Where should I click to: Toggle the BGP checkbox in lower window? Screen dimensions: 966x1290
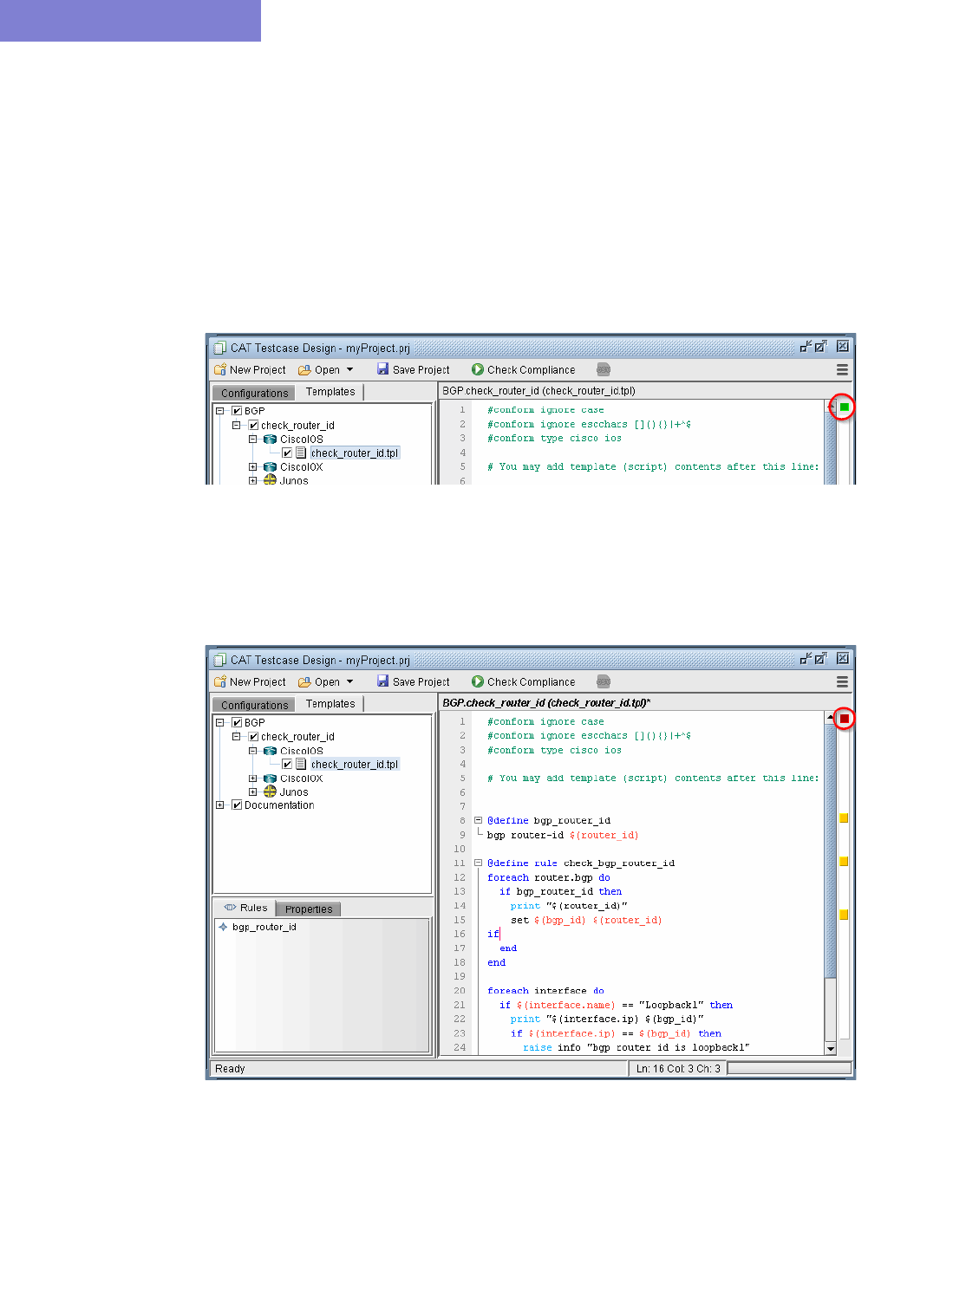tap(237, 723)
